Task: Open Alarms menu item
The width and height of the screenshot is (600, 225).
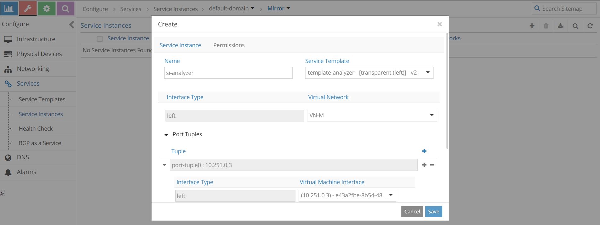Action: click(26, 172)
